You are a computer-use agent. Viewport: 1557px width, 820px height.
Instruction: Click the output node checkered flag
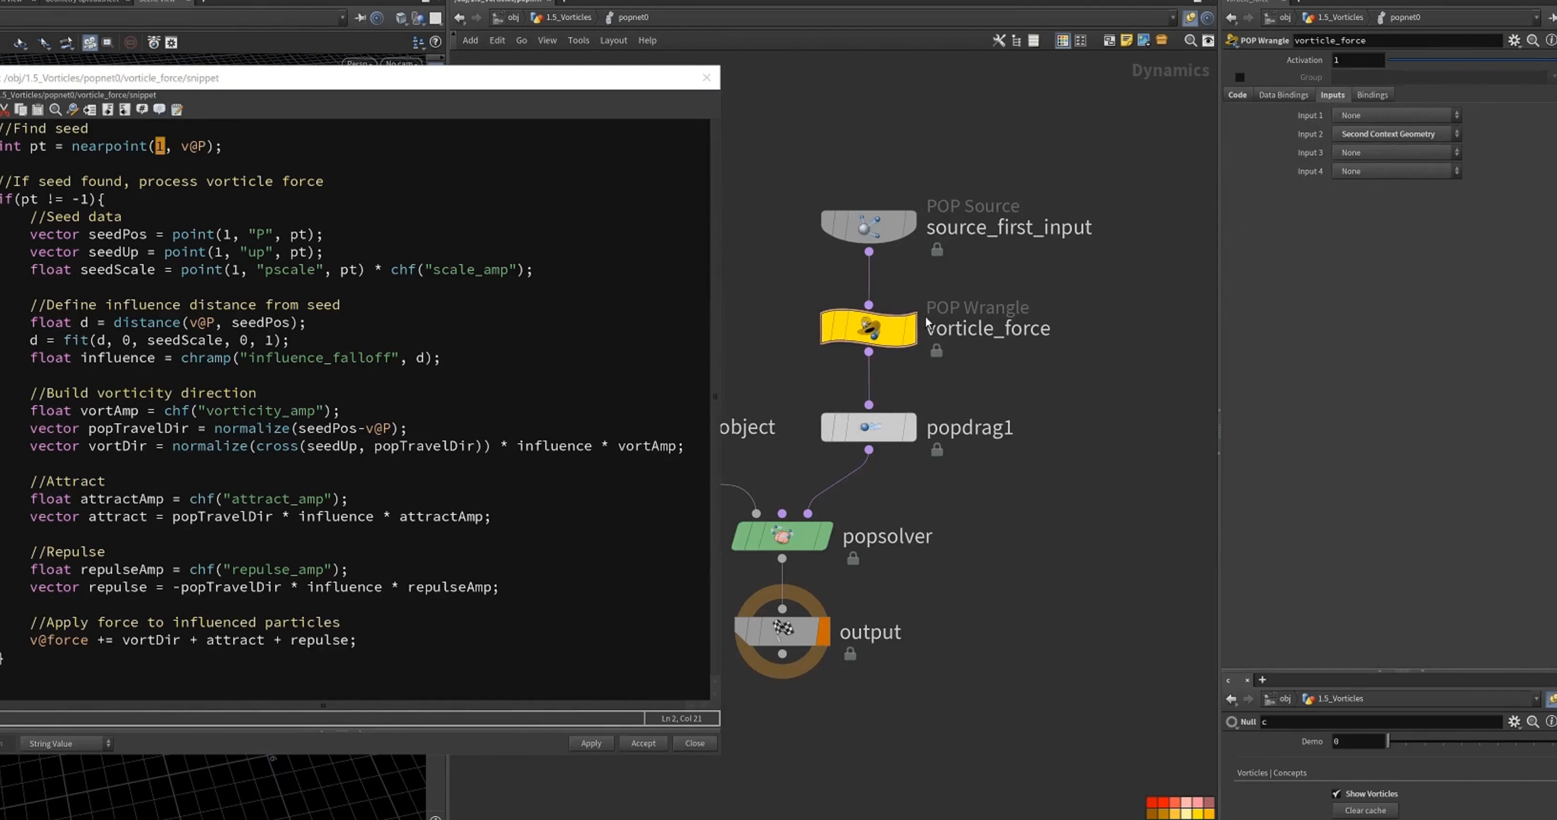coord(783,630)
